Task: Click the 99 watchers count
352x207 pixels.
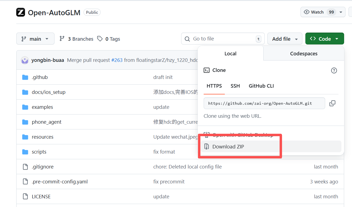Action: (x=331, y=12)
